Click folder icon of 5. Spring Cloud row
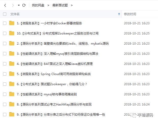The width and height of the screenshot is (158, 122). pyautogui.click(x=12, y=74)
